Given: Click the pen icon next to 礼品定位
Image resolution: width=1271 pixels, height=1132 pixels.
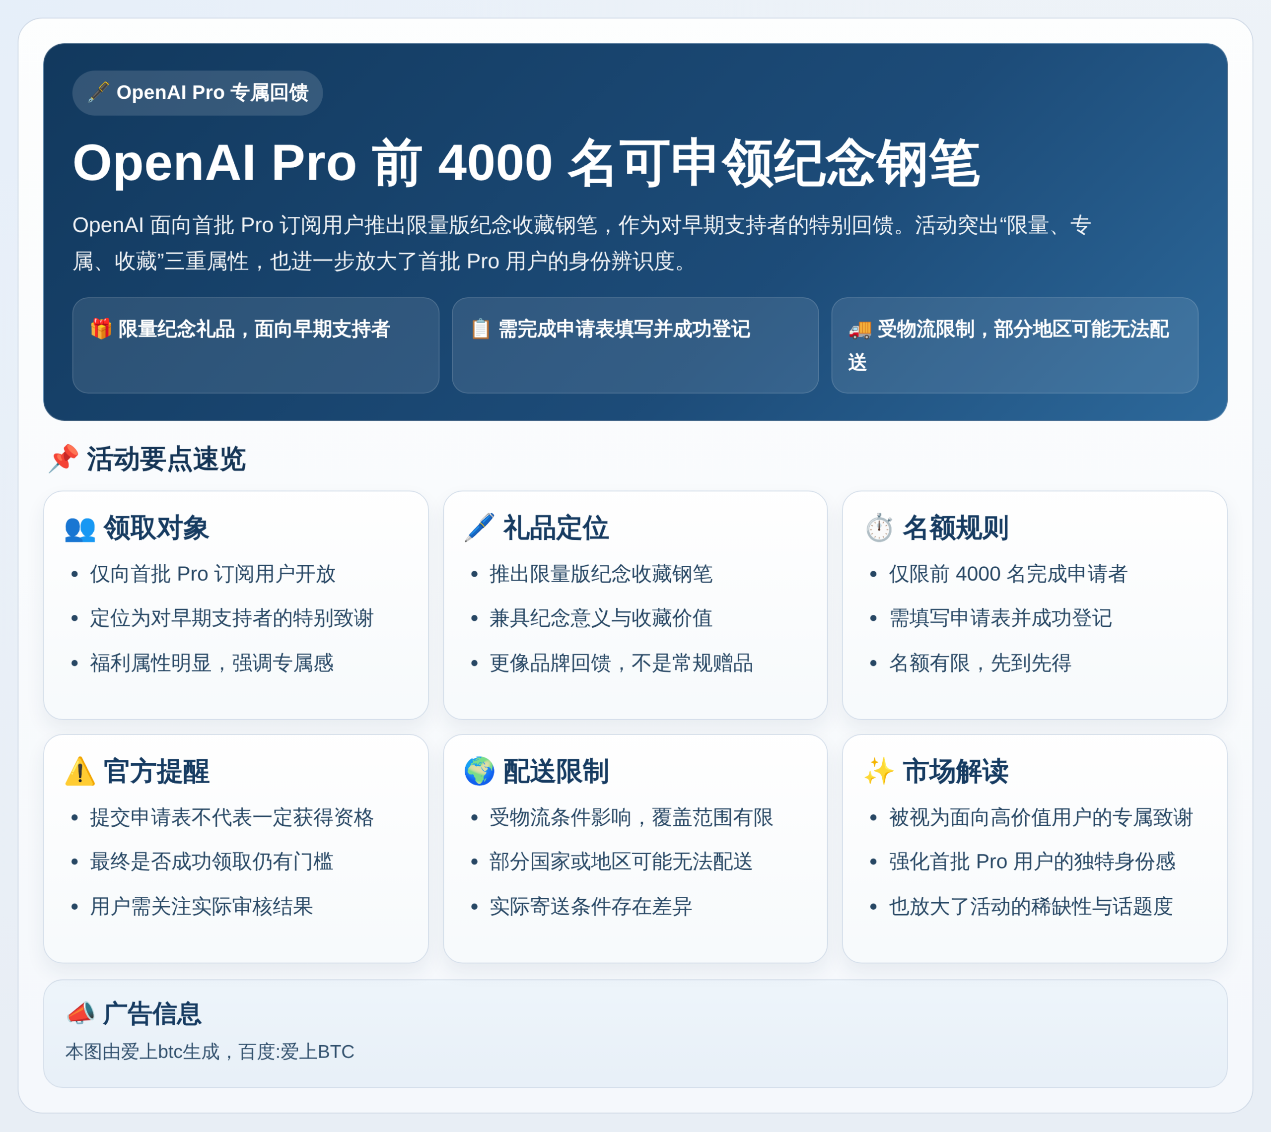Looking at the screenshot, I should [x=480, y=528].
